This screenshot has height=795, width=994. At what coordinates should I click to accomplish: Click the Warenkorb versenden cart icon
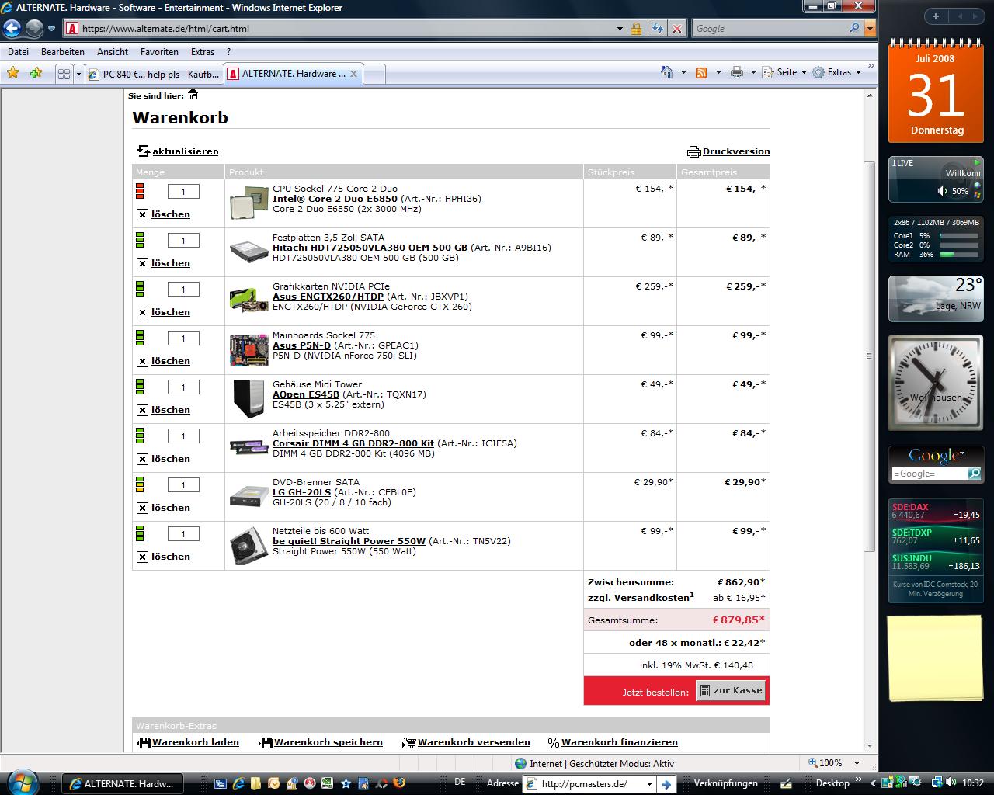pyautogui.click(x=409, y=743)
